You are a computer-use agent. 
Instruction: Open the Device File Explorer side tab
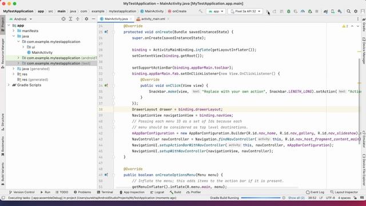(364, 170)
